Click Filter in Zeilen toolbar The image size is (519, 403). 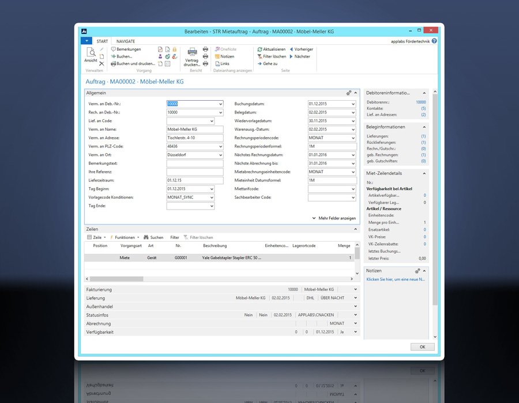point(174,238)
